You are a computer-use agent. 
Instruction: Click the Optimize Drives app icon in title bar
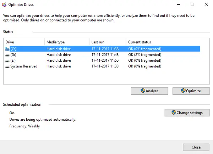(x=4, y=5)
